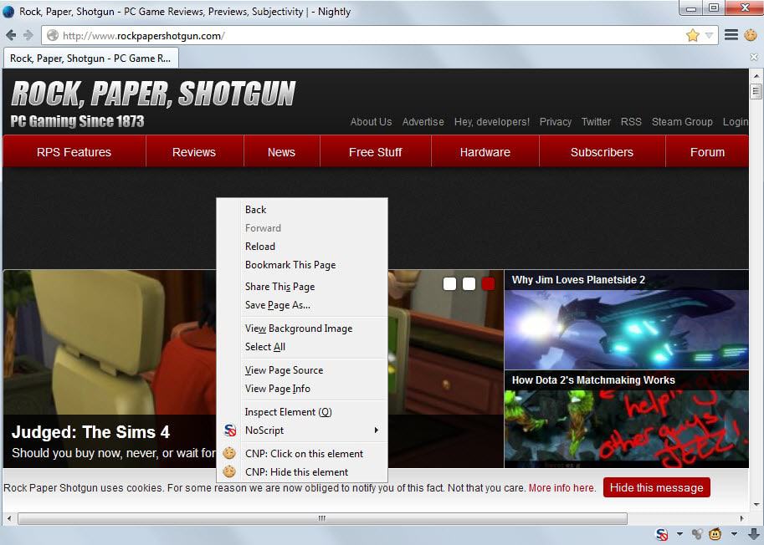Select Bookmark This Page from the context menu
The height and width of the screenshot is (545, 764).
coord(302,265)
